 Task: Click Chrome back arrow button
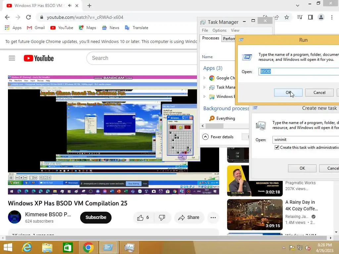[7, 17]
